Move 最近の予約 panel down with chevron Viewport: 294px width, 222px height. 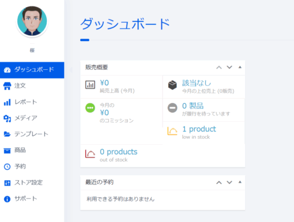pyautogui.click(x=229, y=182)
